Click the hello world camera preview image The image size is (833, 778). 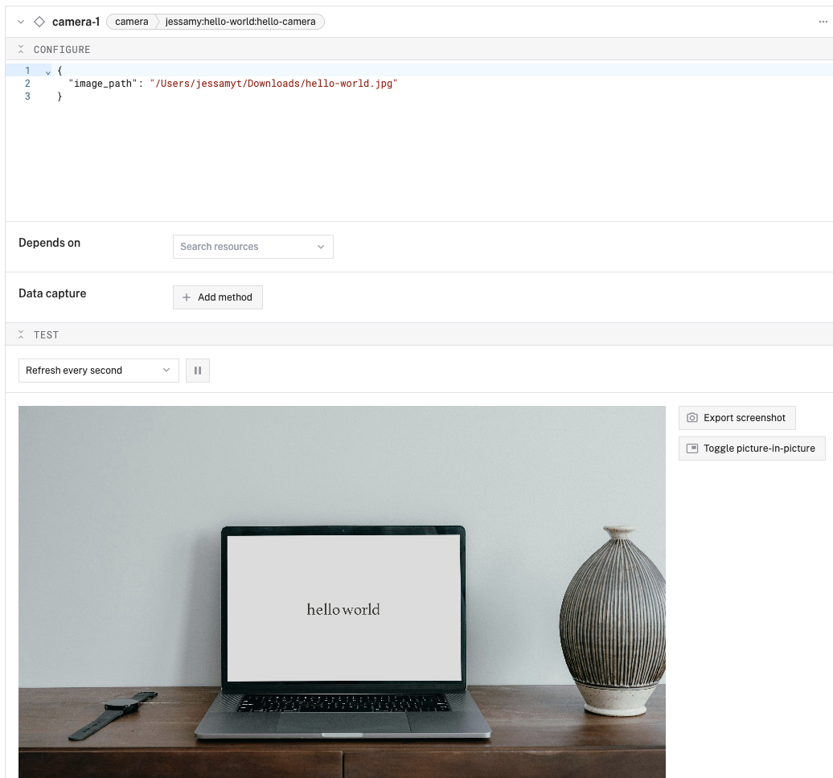(342, 592)
